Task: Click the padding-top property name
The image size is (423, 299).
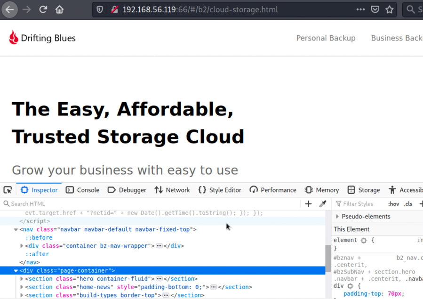Action: coord(362,294)
